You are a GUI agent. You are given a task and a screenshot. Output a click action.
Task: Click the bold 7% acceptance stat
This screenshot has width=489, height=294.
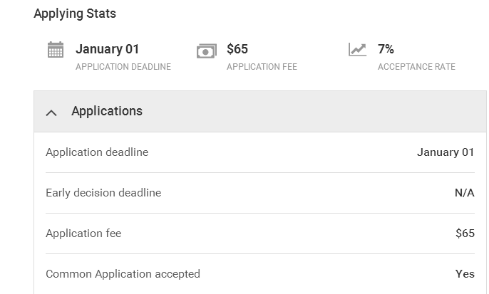click(386, 49)
